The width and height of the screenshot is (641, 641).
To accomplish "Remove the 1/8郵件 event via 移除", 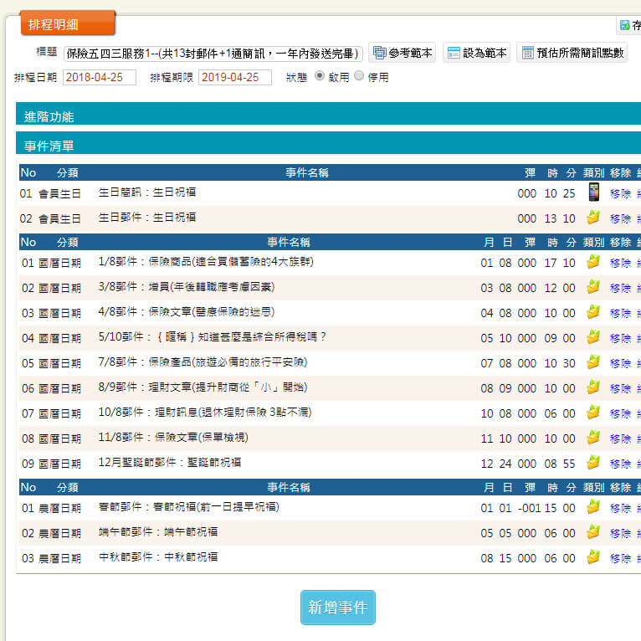I will point(621,264).
